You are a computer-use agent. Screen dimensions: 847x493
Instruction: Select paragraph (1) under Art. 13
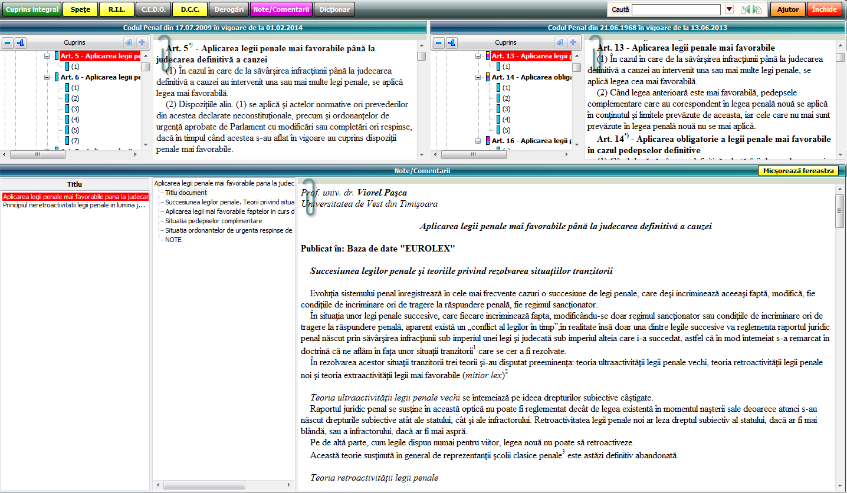506,67
